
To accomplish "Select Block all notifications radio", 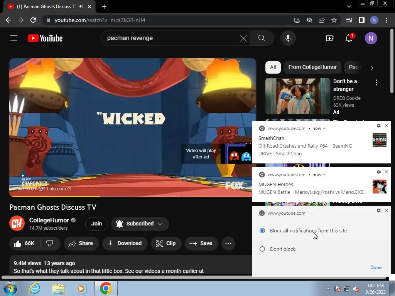I will coord(262,230).
